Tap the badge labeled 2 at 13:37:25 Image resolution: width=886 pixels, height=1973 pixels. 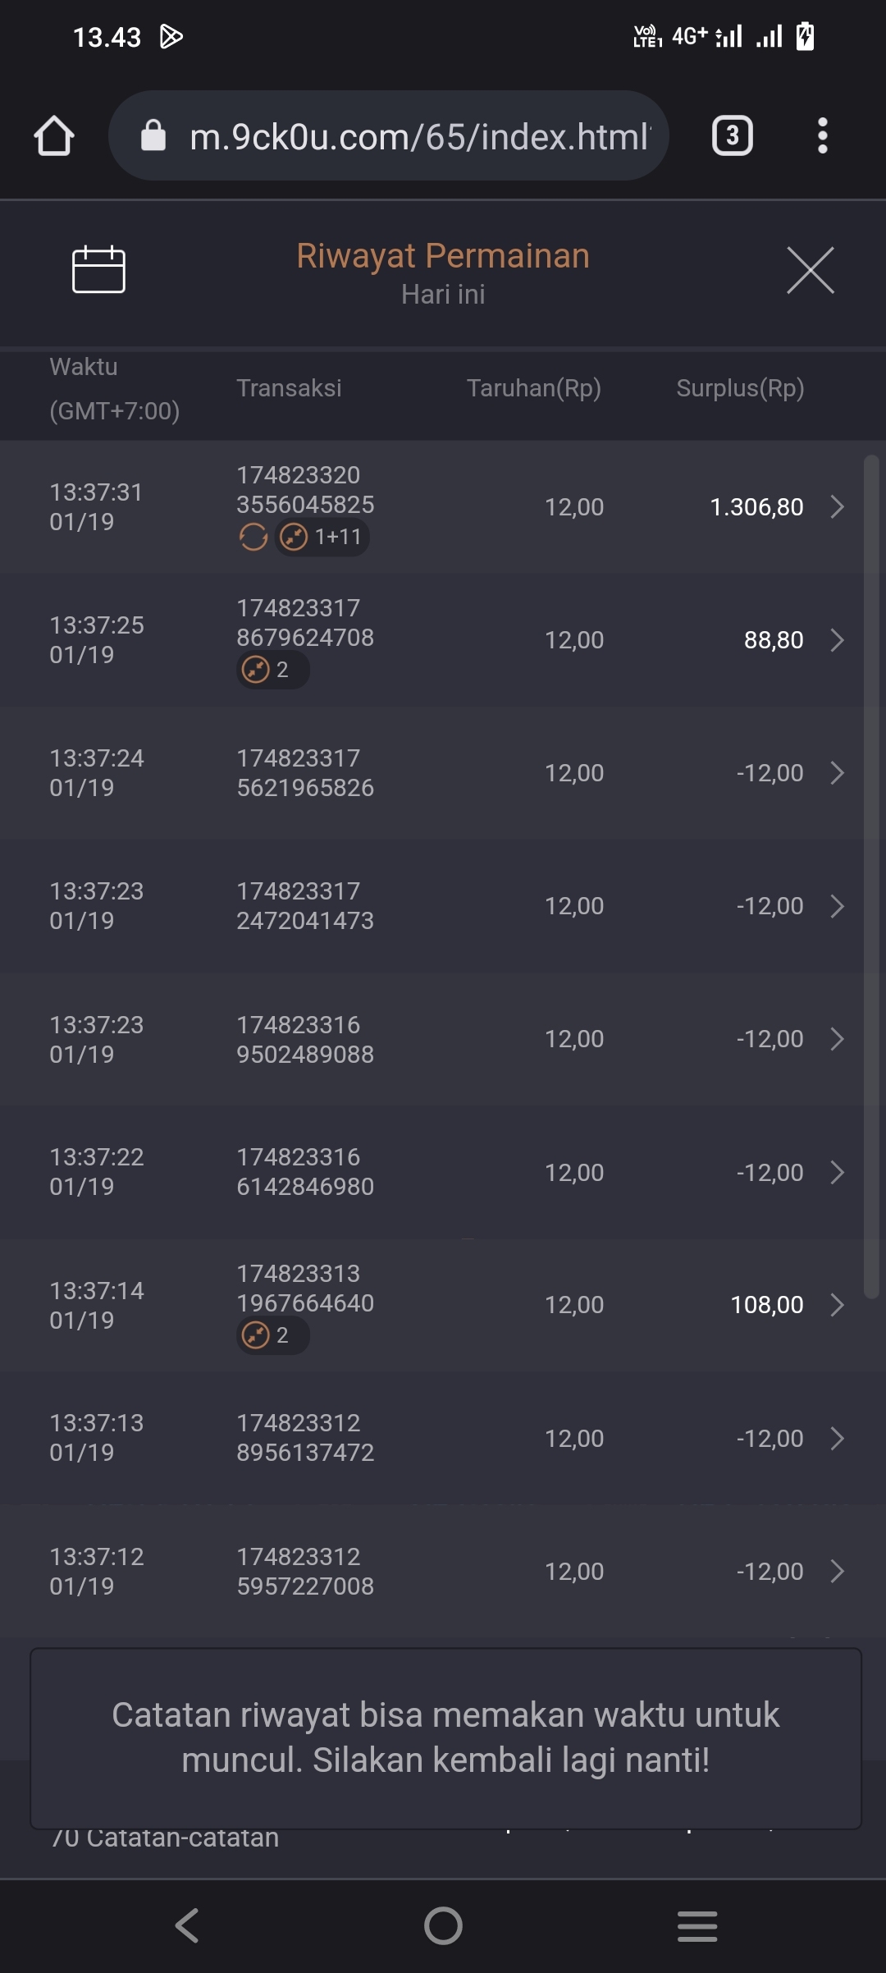pyautogui.click(x=272, y=670)
